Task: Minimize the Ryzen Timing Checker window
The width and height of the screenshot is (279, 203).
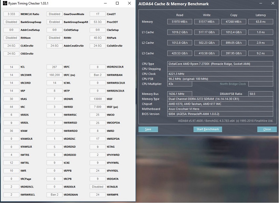Action: coord(105,3)
